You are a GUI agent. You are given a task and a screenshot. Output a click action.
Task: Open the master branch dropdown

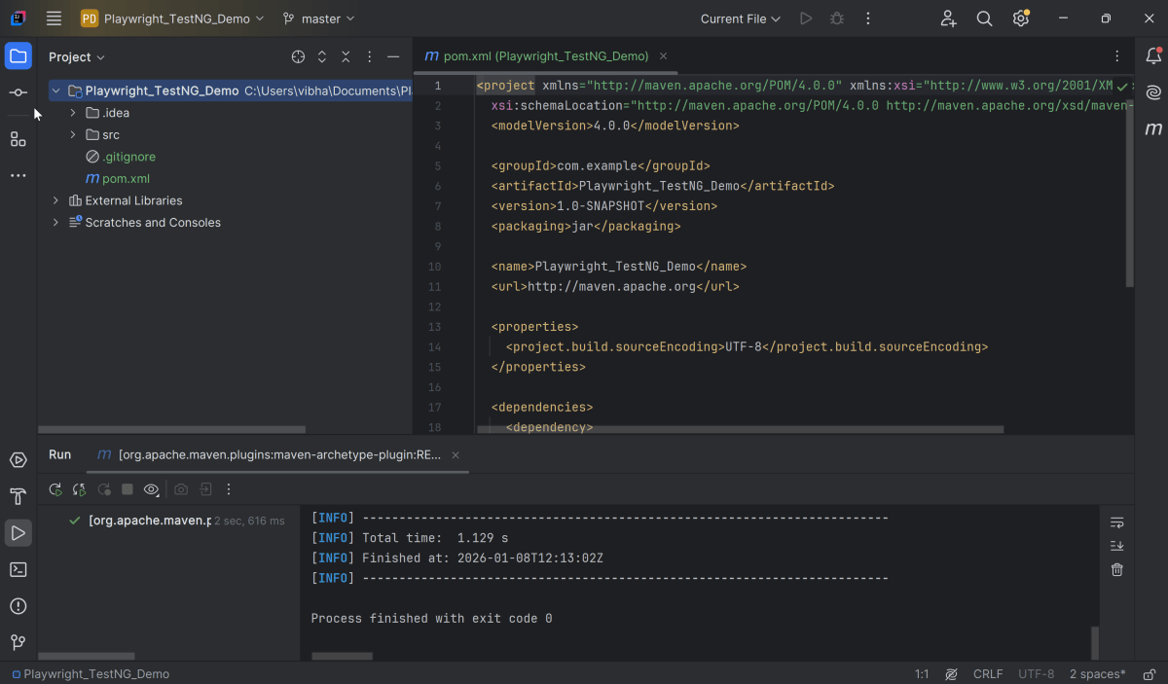(318, 18)
